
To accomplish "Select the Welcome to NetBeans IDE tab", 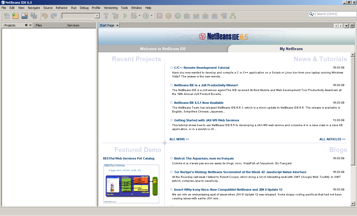I will point(163,49).
